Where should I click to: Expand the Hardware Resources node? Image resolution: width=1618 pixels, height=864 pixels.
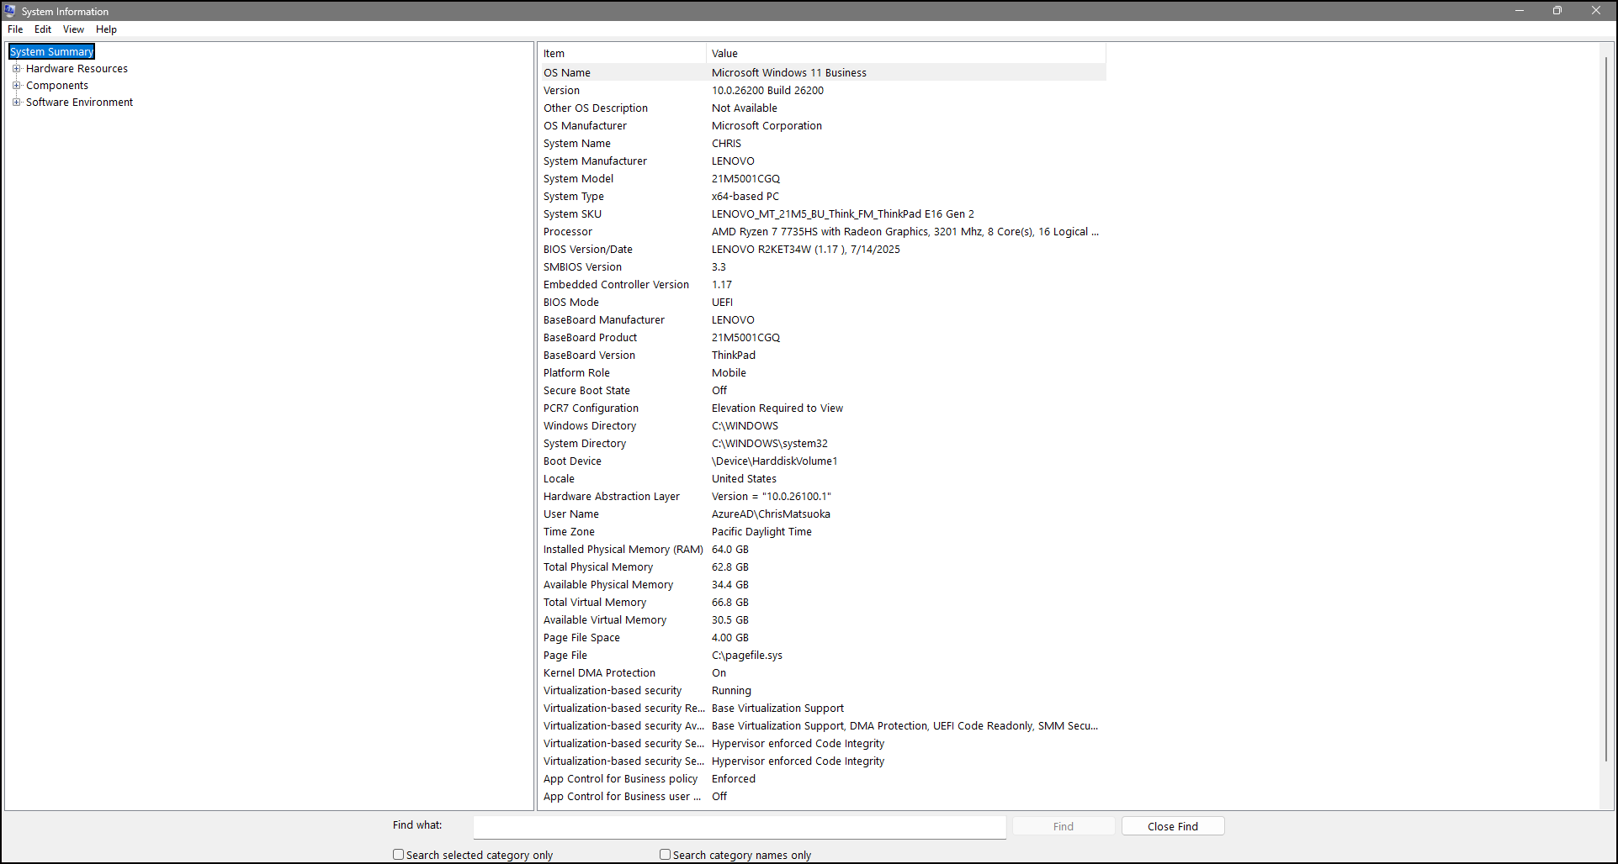point(16,69)
